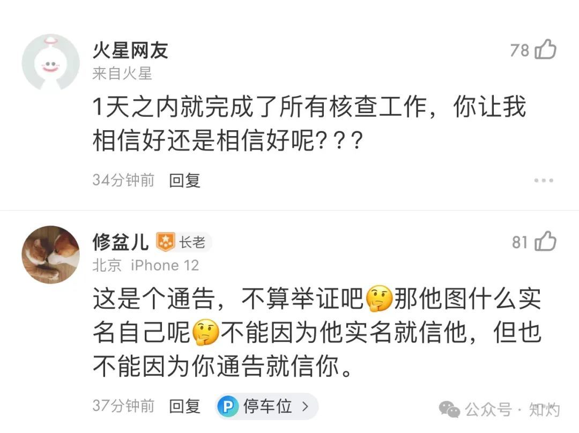The width and height of the screenshot is (579, 433).
Task: Click the WeChat logo in the watermark
Action: click(x=449, y=410)
